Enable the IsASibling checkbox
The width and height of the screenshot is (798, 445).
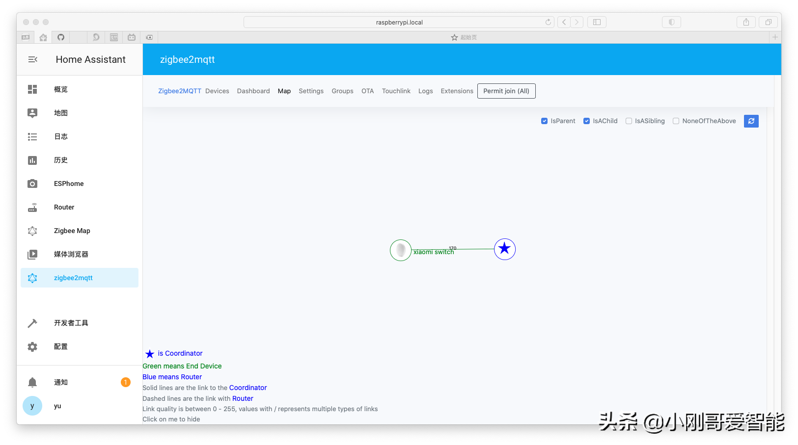(x=629, y=121)
